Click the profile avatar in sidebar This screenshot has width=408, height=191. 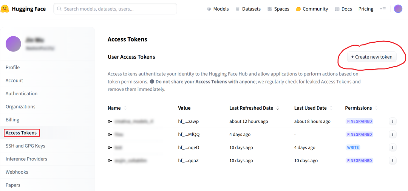pos(13,44)
